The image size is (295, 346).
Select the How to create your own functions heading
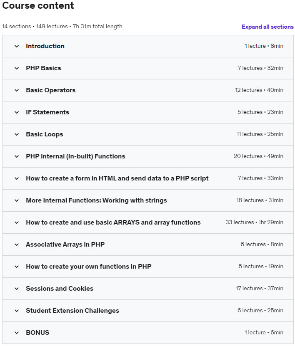click(88, 267)
